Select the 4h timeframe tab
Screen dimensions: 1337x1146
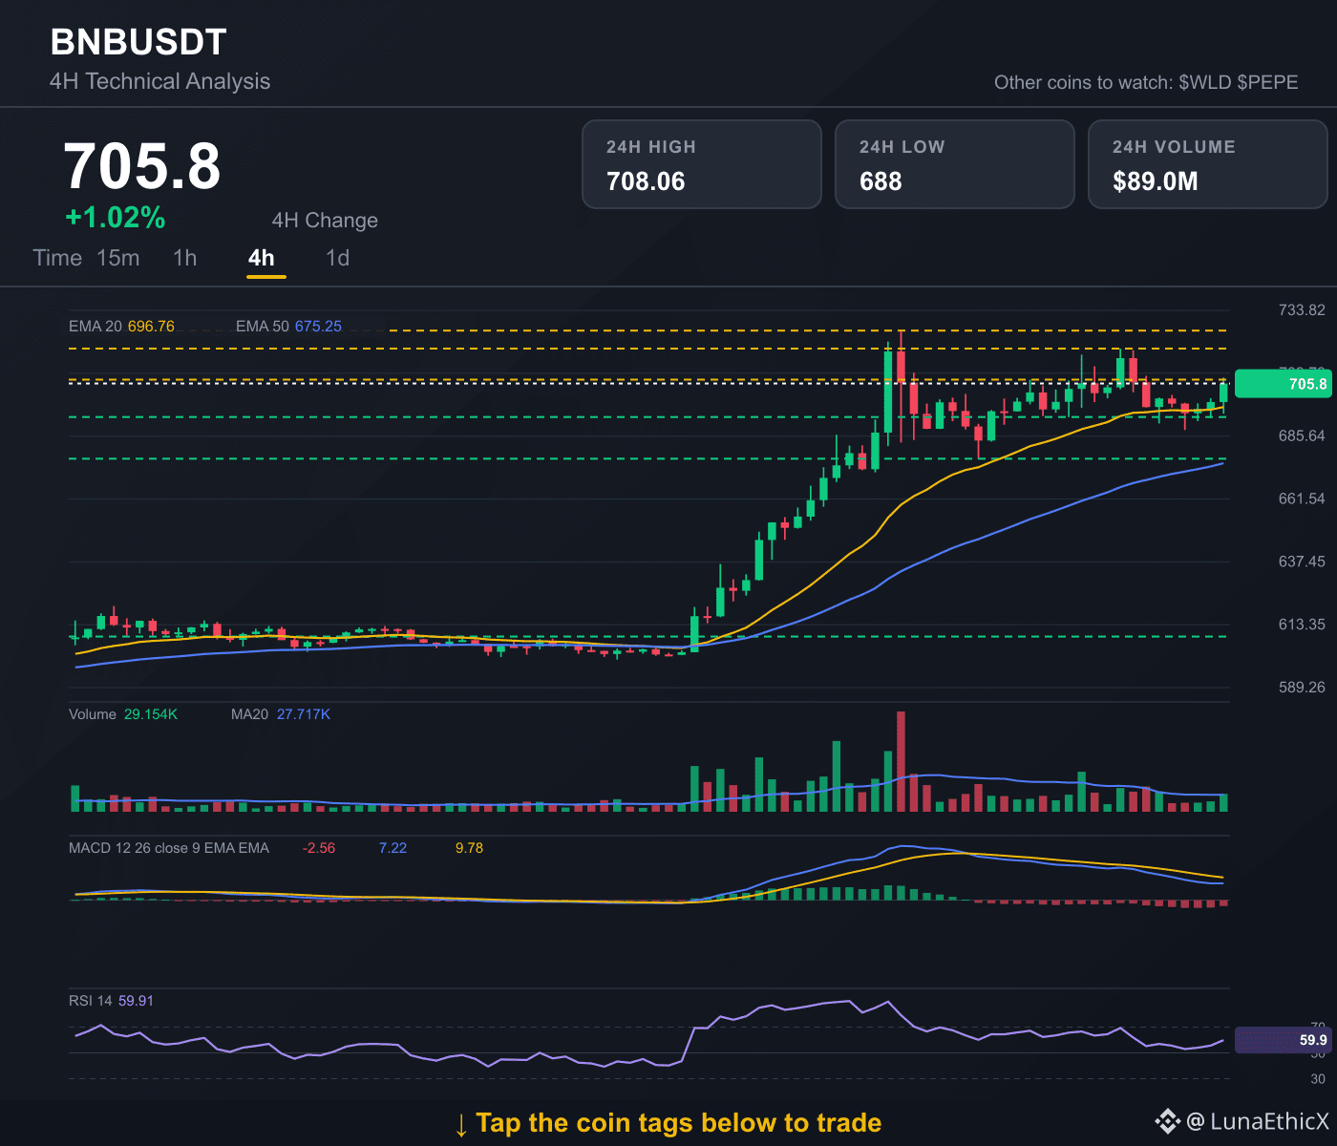(x=262, y=258)
